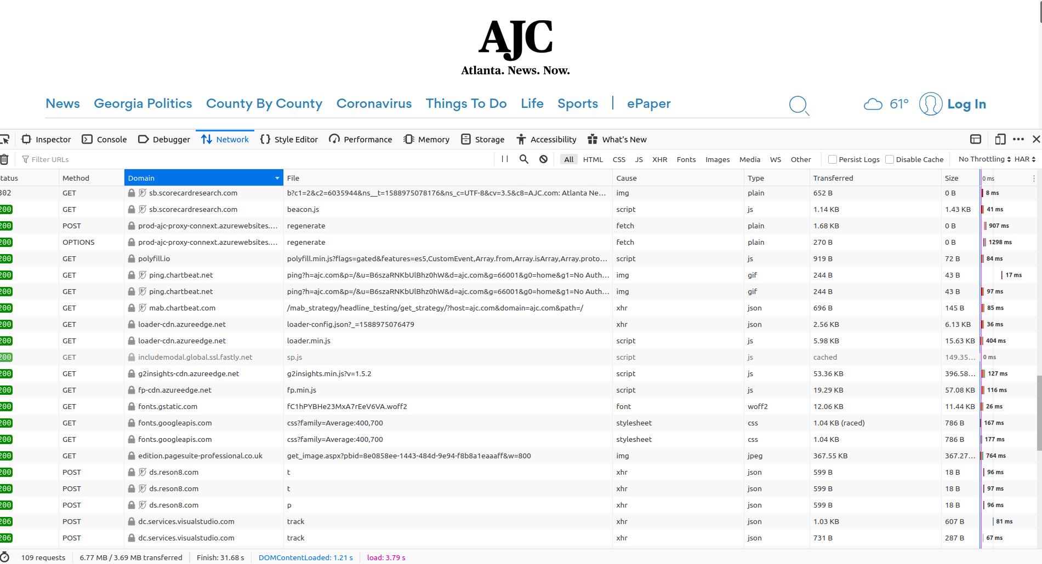This screenshot has width=1042, height=564.
Task: Switch to the Console tab
Action: (104, 140)
